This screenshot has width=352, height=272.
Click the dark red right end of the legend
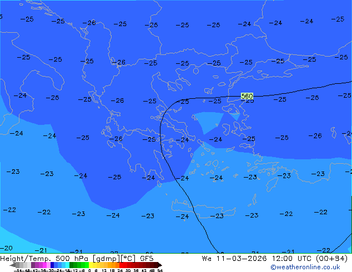coord(158,265)
